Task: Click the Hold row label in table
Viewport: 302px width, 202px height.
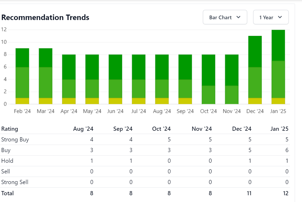Action: pyautogui.click(x=7, y=161)
